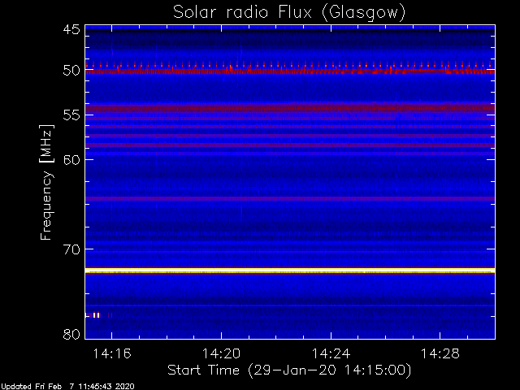This screenshot has width=520, height=390.
Task: Click the 'Updated Fri Feb 7 11:45:43 2020' timestamp
Action: (x=67, y=387)
